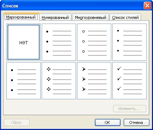The image size is (153, 130).
Task: Choose the solid round bullet style in the top row
Action: tap(59, 42)
